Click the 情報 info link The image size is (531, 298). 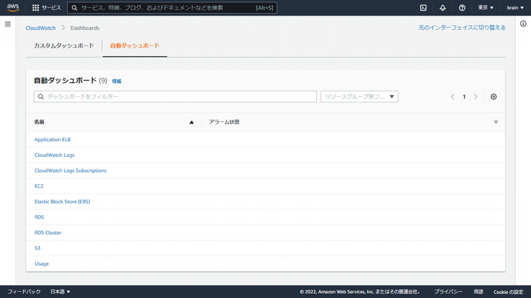point(117,81)
